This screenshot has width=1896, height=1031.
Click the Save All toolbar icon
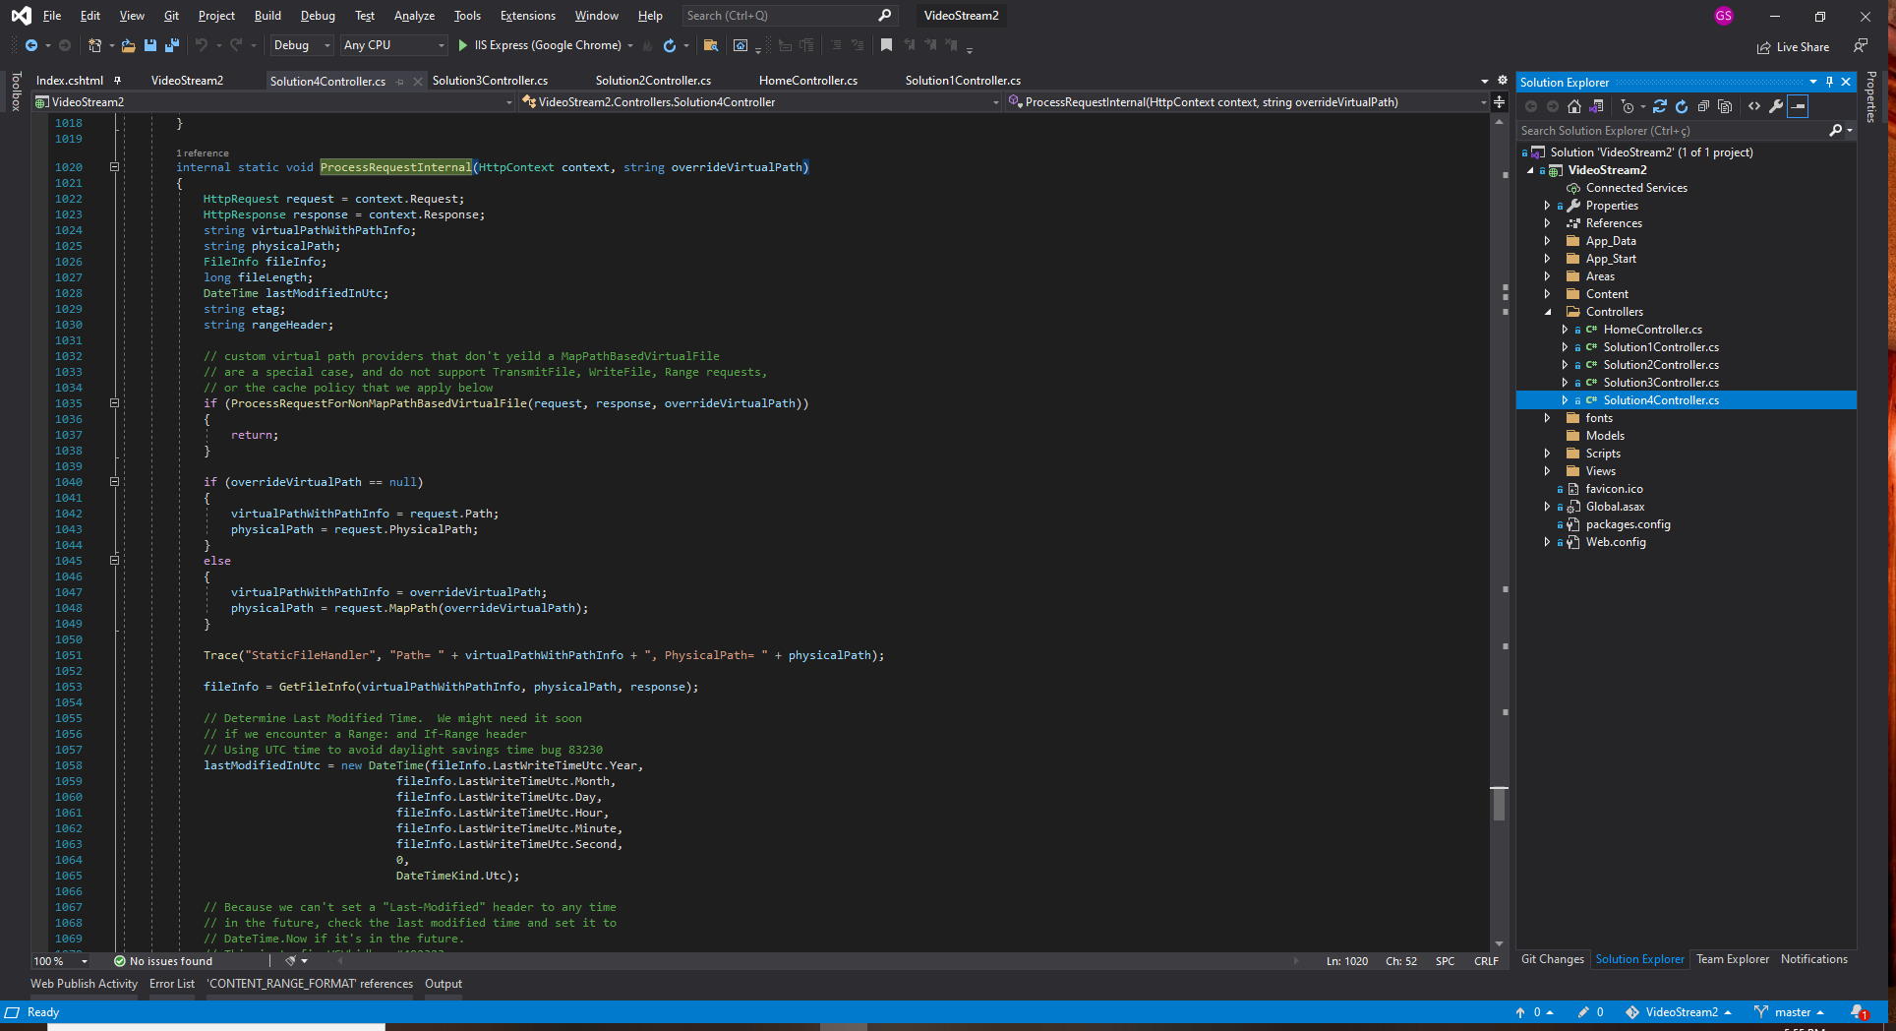[172, 45]
